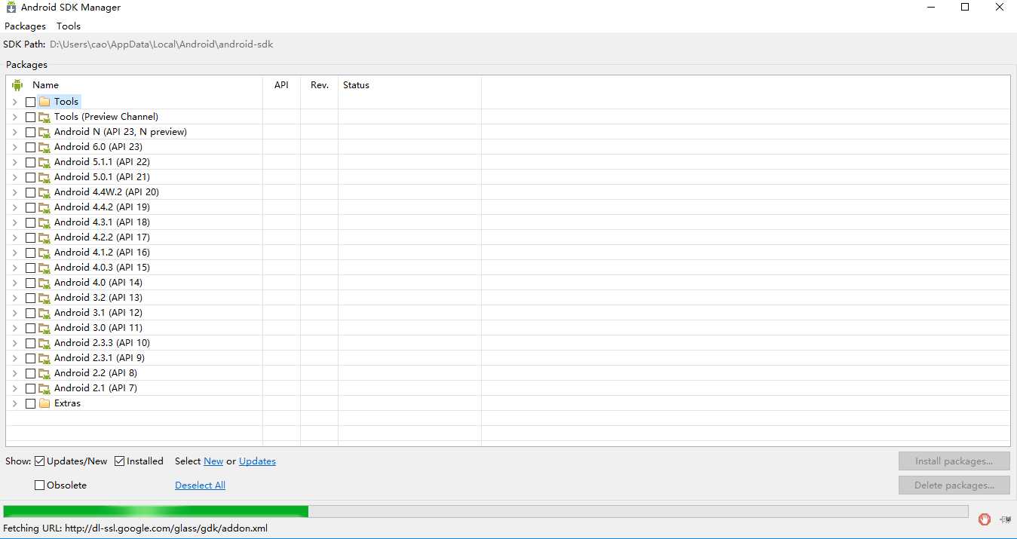
Task: Click the Android 4.0 (API 14) folder icon
Action: point(44,283)
